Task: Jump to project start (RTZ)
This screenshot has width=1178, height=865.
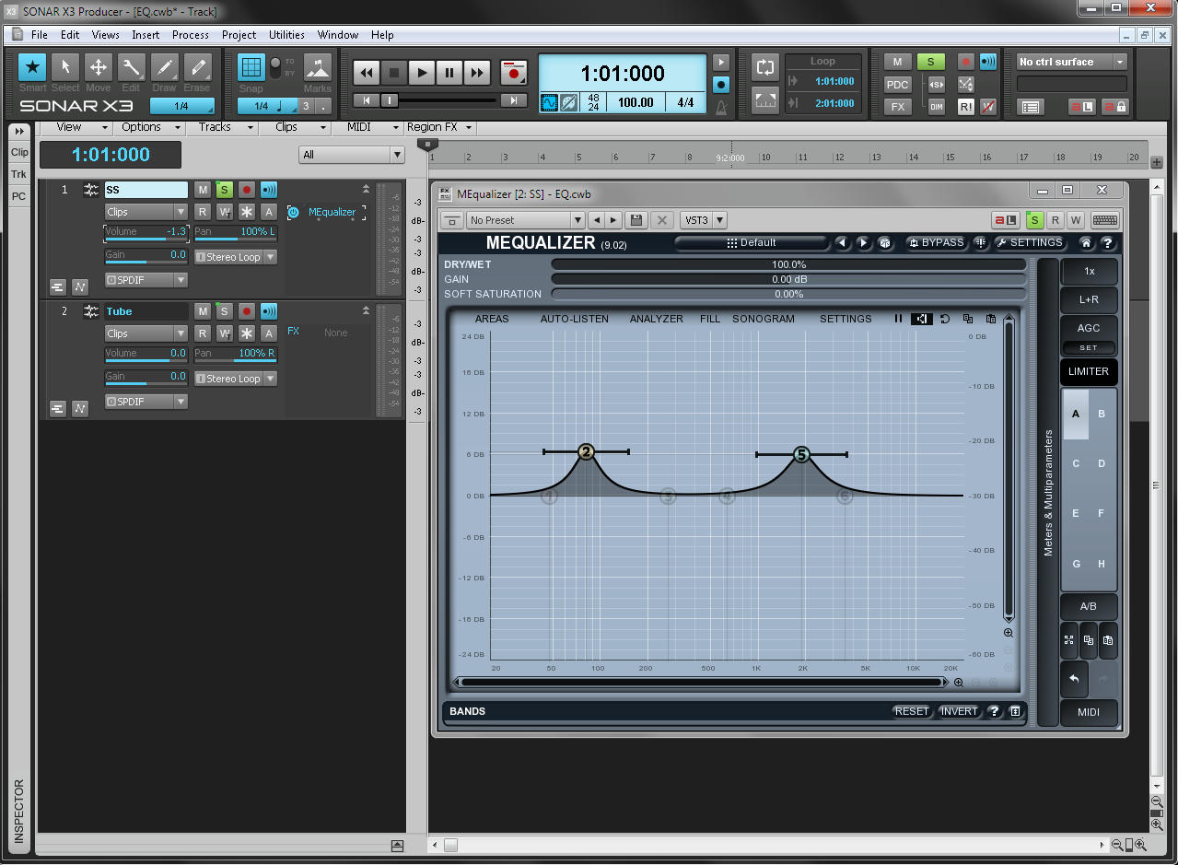Action: (367, 100)
